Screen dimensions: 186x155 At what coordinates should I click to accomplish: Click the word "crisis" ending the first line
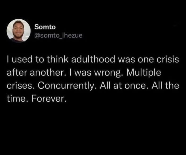point(170,60)
